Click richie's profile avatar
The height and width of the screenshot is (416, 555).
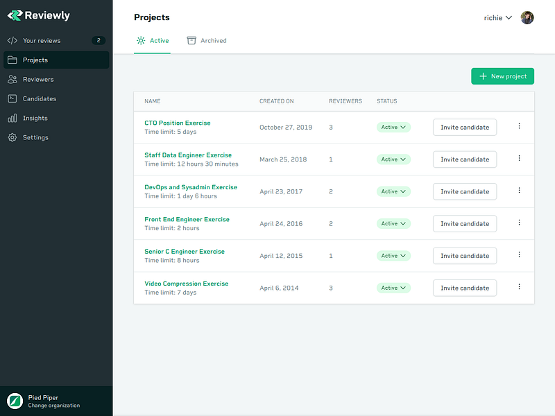tap(527, 18)
